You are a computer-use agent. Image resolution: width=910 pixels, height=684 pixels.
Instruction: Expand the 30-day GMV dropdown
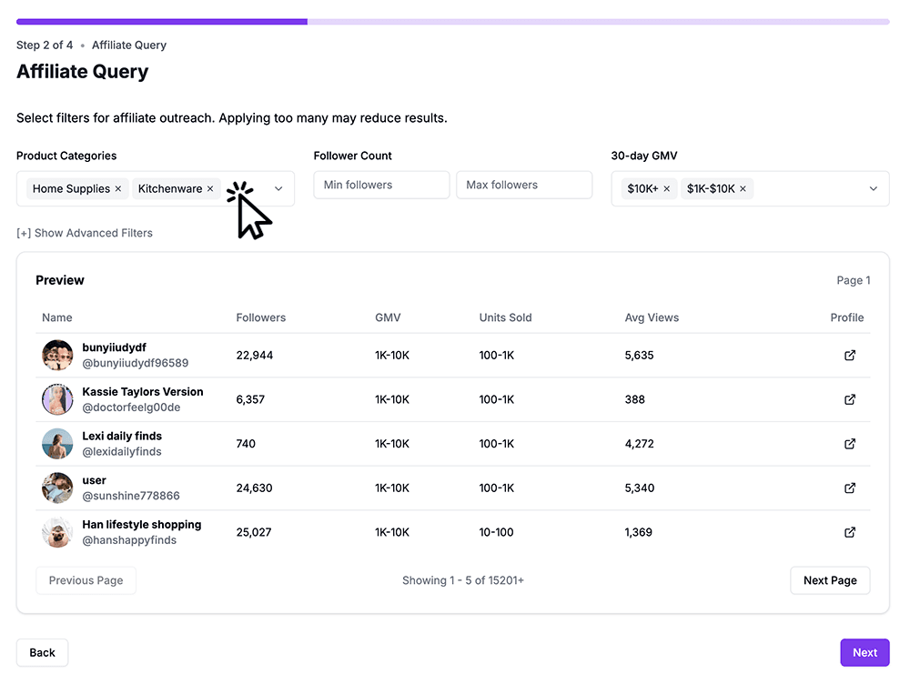click(873, 189)
